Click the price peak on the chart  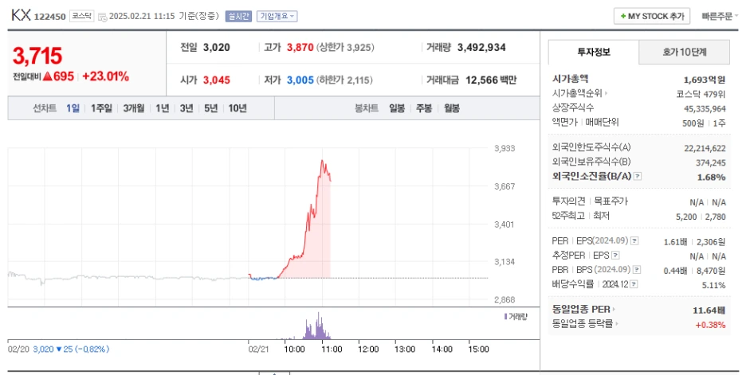pyautogui.click(x=322, y=161)
